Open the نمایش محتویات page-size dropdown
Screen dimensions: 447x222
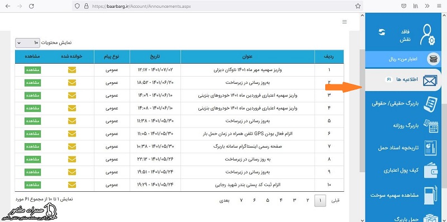(x=27, y=43)
